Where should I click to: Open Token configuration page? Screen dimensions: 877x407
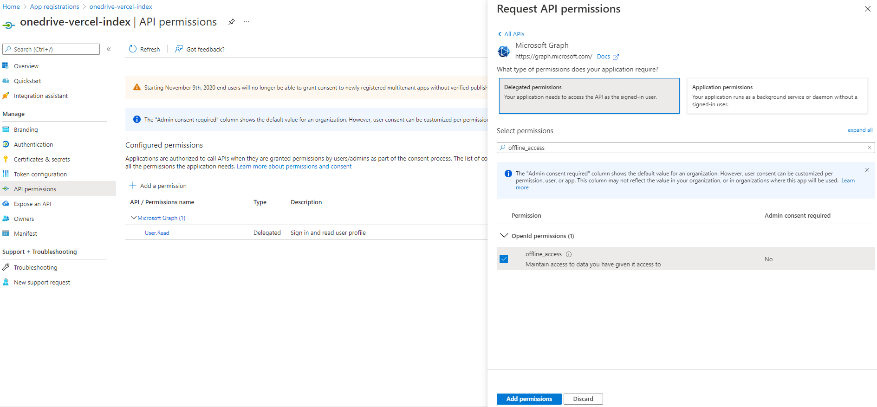click(x=40, y=174)
